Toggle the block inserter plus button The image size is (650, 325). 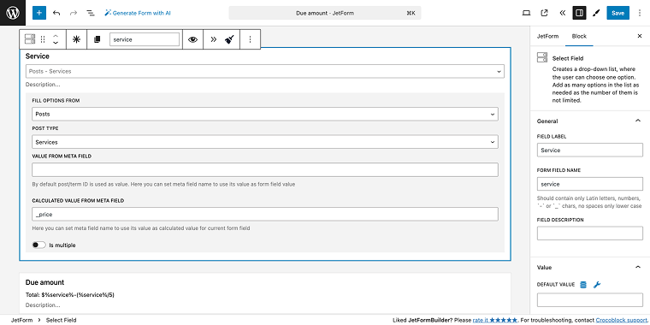click(x=39, y=13)
